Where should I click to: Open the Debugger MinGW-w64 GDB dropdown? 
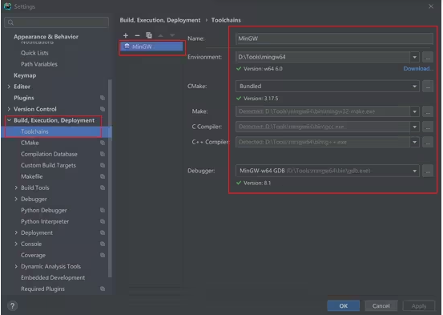coord(328,171)
